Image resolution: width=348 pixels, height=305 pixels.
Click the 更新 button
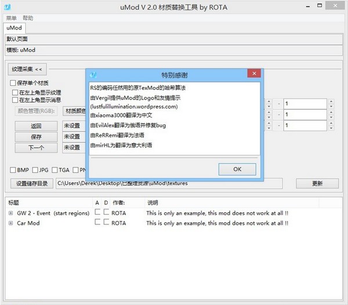[x=317, y=183]
